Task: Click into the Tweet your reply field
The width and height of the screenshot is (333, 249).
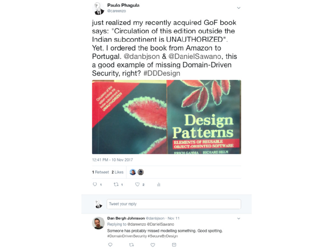Action: (174, 204)
